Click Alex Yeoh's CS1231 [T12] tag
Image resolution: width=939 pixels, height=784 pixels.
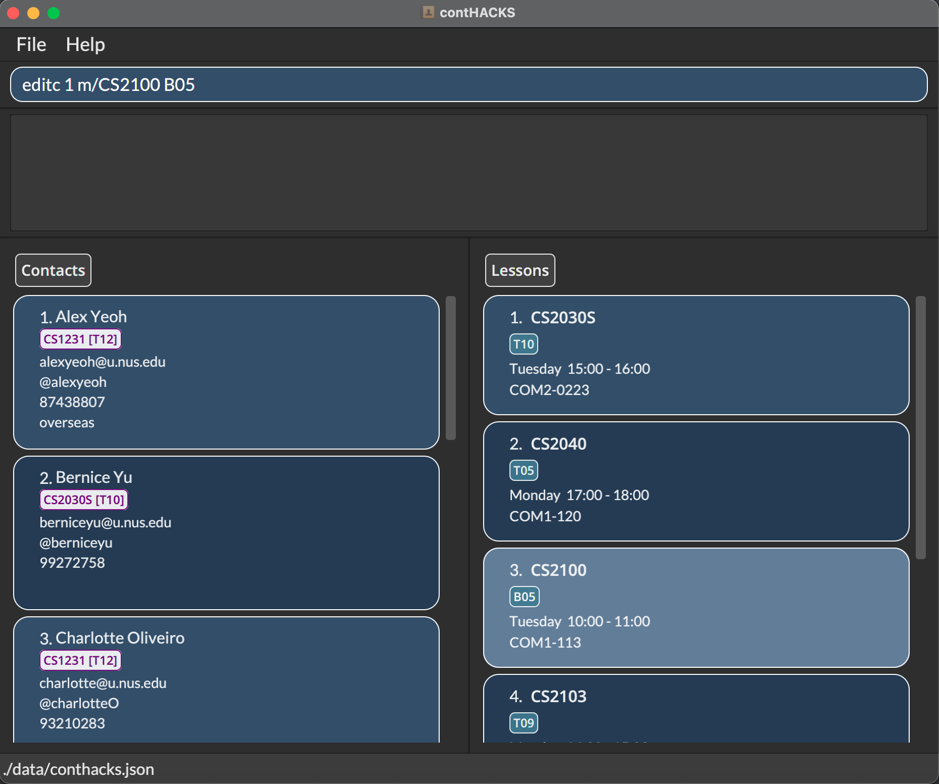click(80, 339)
